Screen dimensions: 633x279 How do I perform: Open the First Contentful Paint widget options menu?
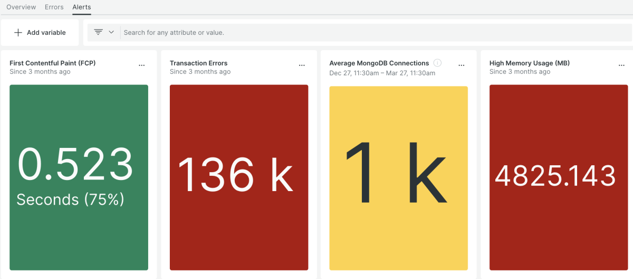coord(141,65)
